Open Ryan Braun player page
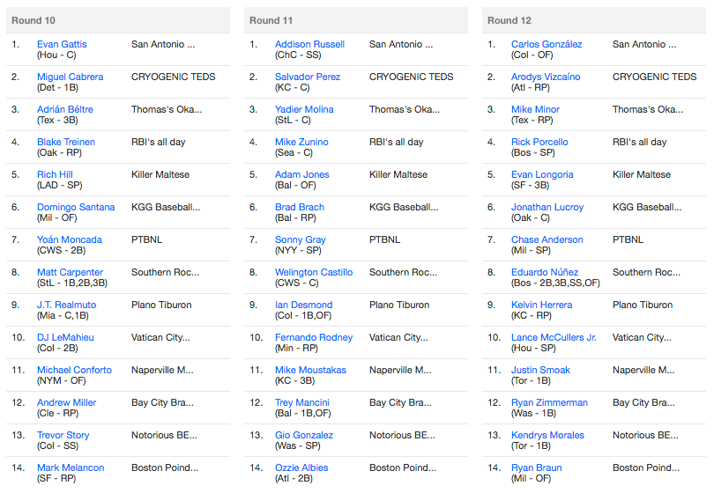714x493 pixels. point(537,467)
